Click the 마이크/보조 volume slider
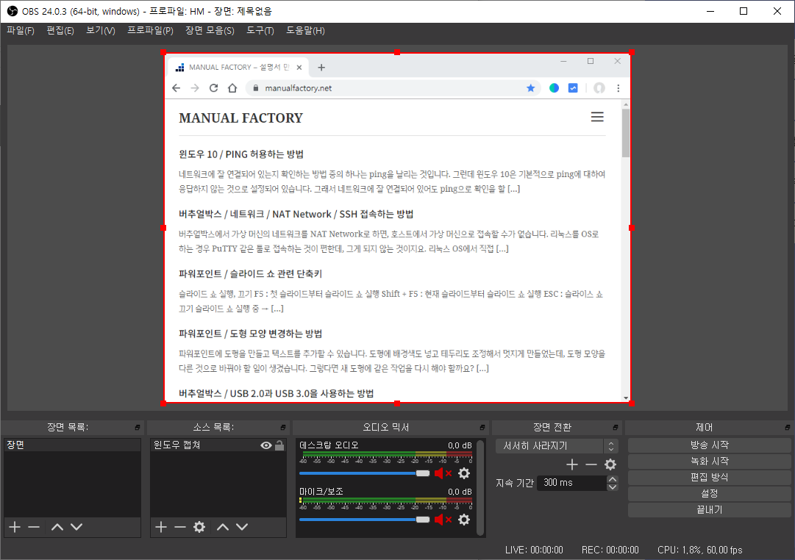 (x=365, y=520)
